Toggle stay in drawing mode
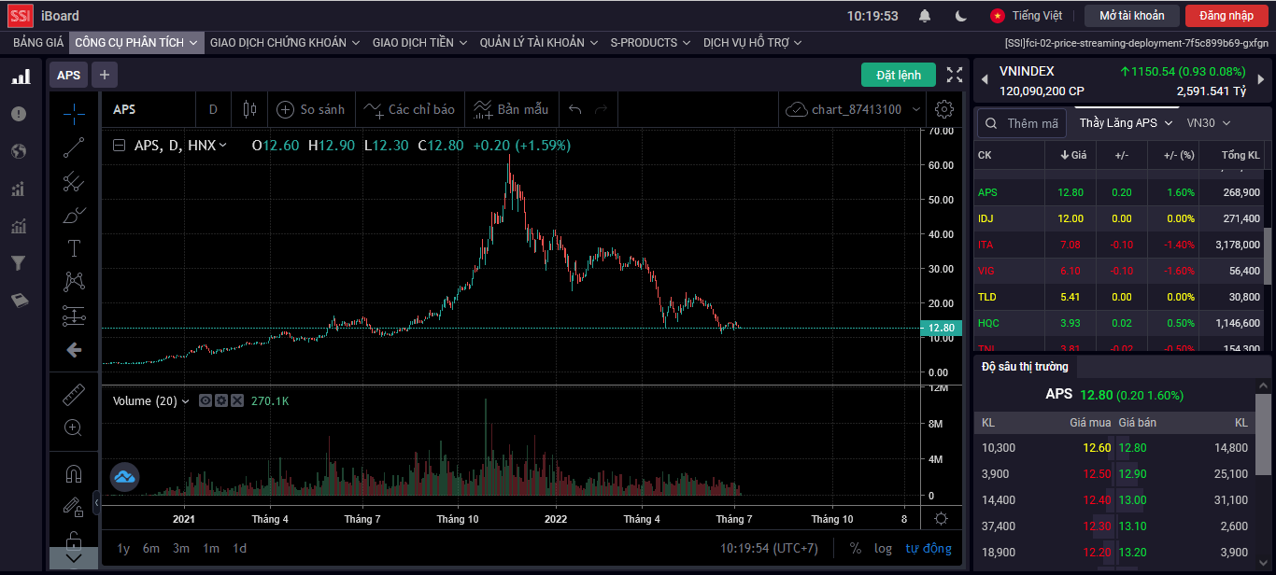 tap(74, 508)
